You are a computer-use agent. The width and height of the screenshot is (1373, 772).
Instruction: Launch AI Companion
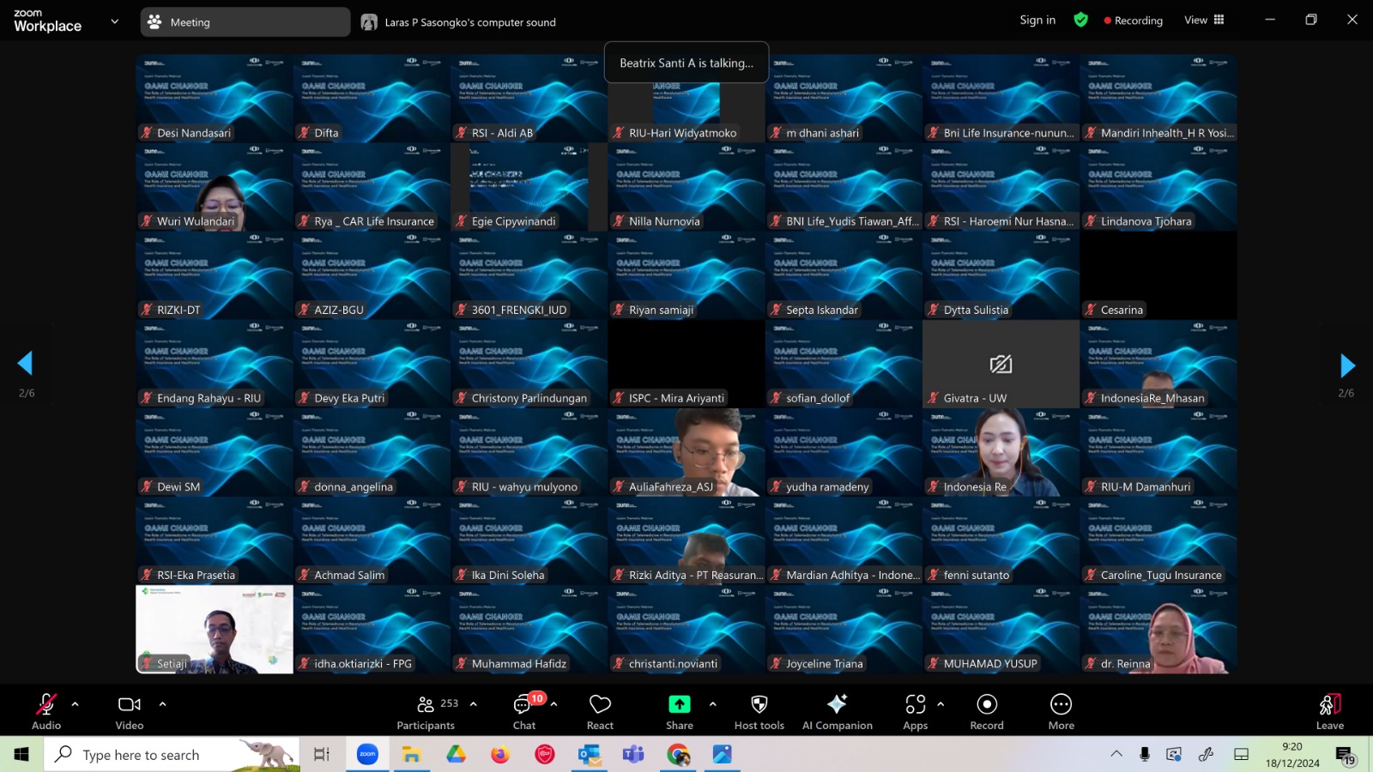click(x=838, y=711)
